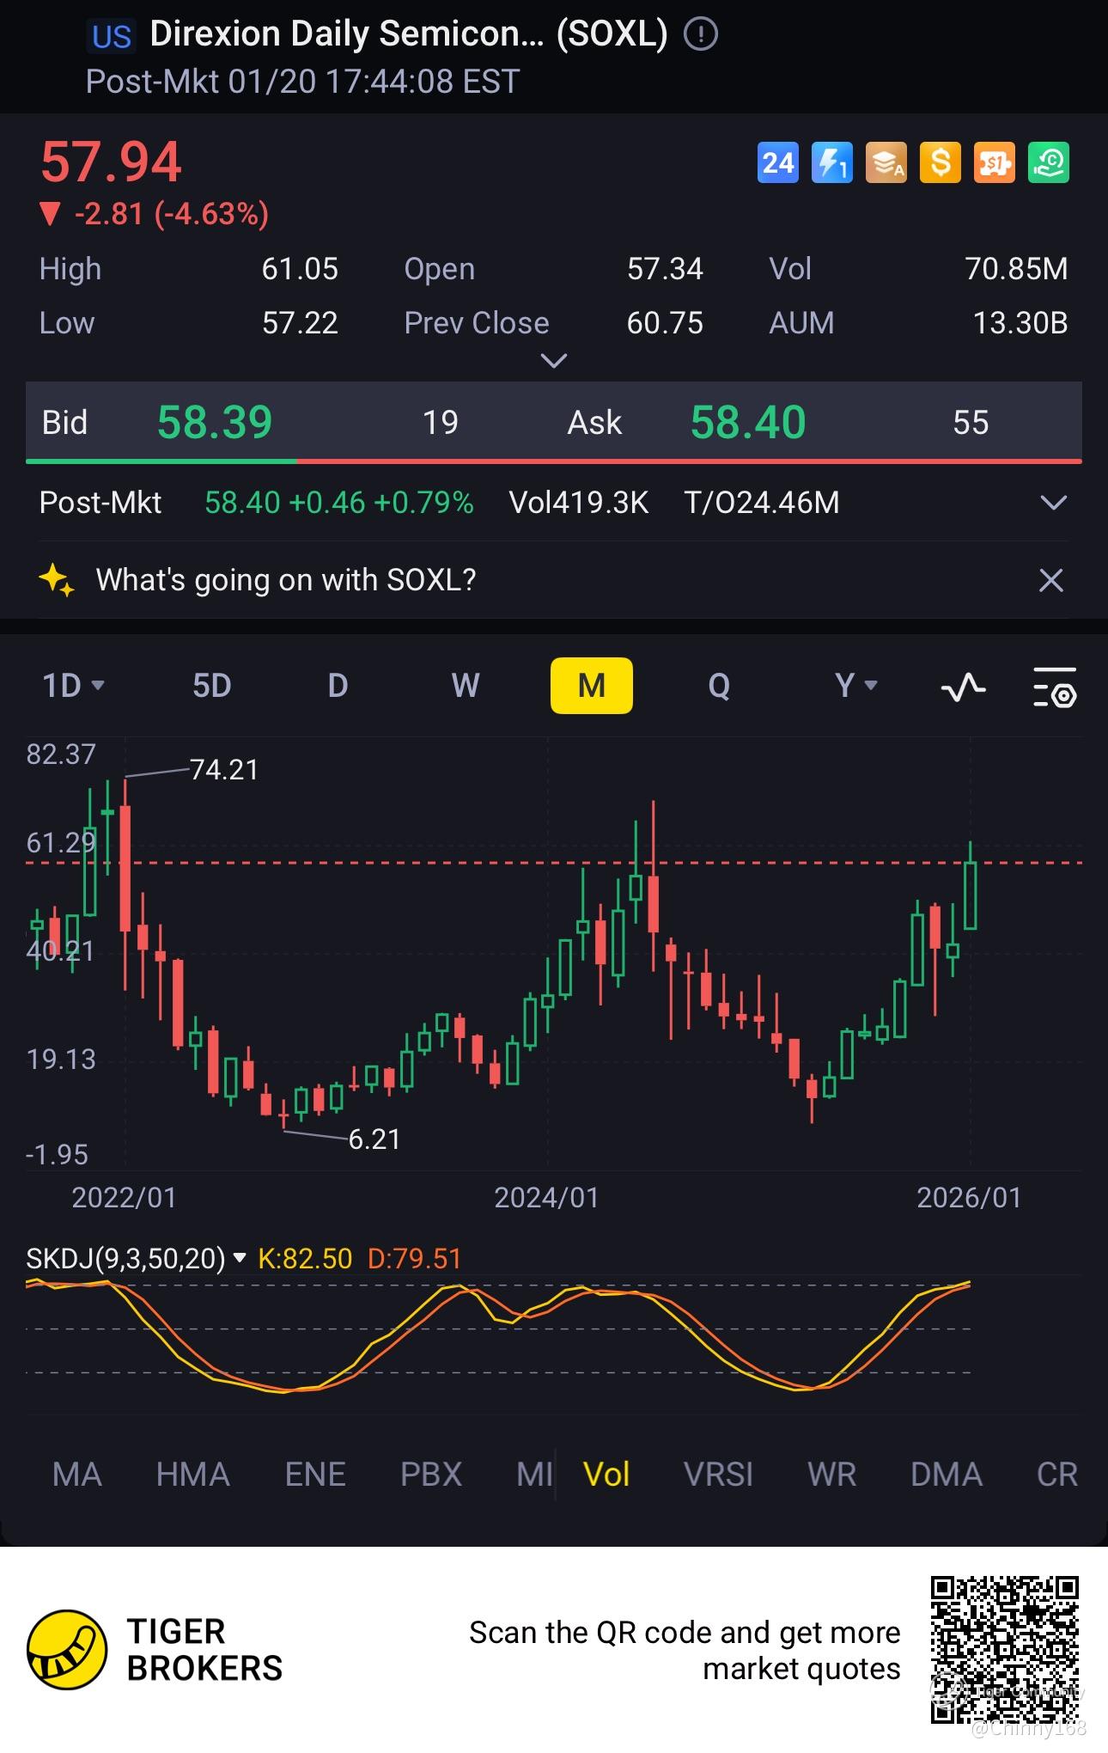Tap the Low value 57.22
This screenshot has height=1753, width=1108.
click(x=300, y=323)
